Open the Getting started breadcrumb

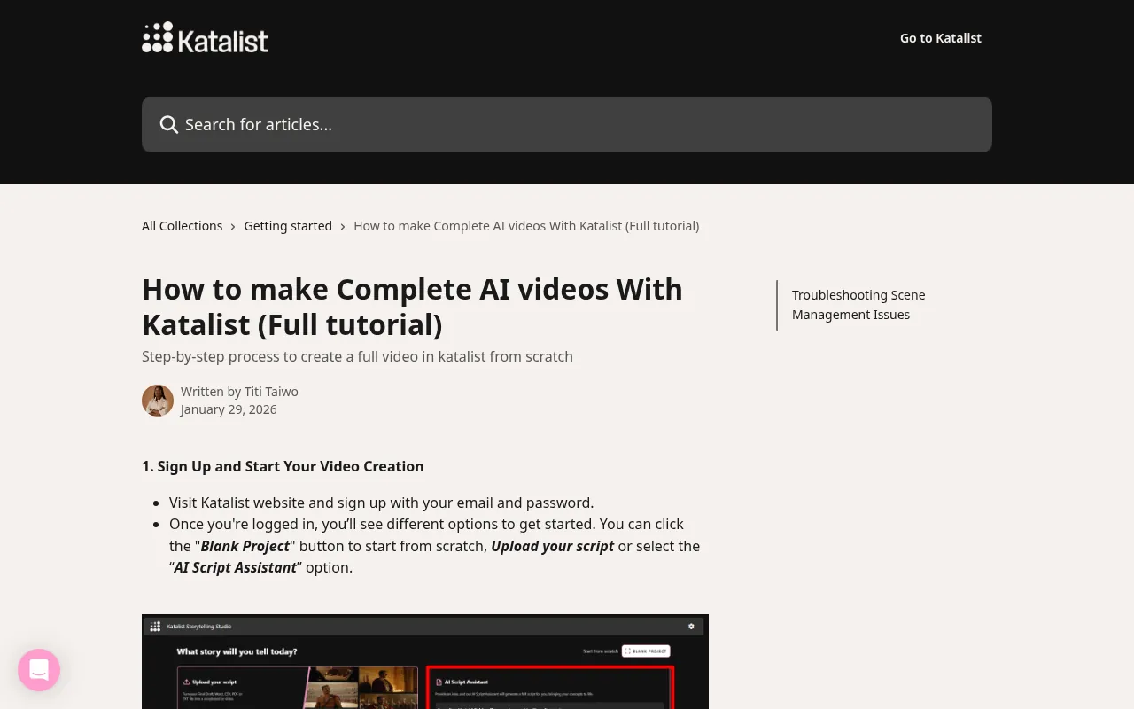coord(288,226)
